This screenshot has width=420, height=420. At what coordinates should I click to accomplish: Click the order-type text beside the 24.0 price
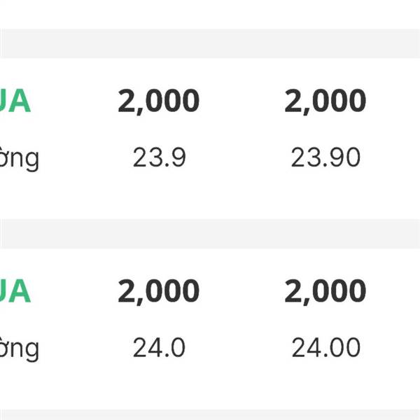[x=20, y=348]
